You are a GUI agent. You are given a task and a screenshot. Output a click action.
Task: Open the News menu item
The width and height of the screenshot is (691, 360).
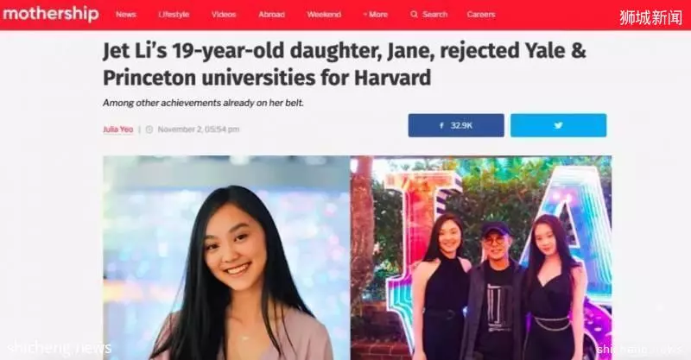(x=125, y=15)
